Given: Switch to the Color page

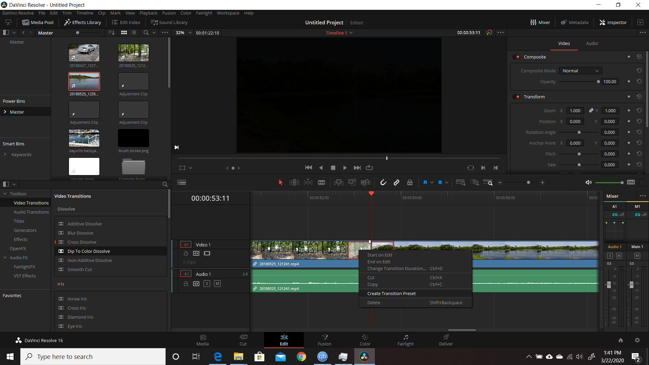Looking at the screenshot, I should point(365,340).
